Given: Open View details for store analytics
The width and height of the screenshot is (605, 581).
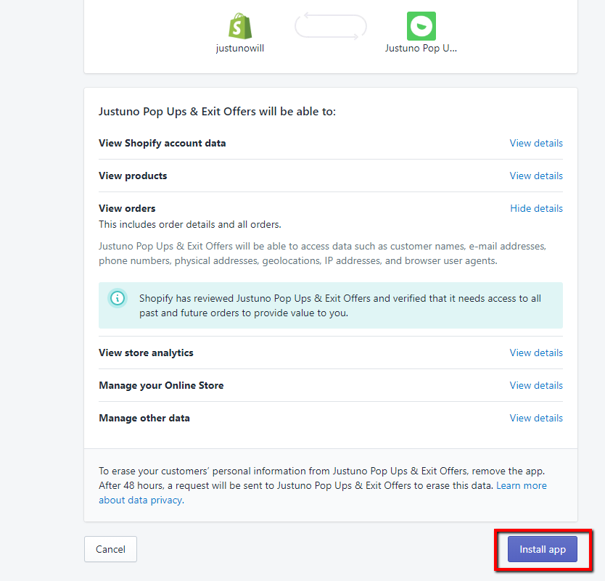Looking at the screenshot, I should point(535,353).
